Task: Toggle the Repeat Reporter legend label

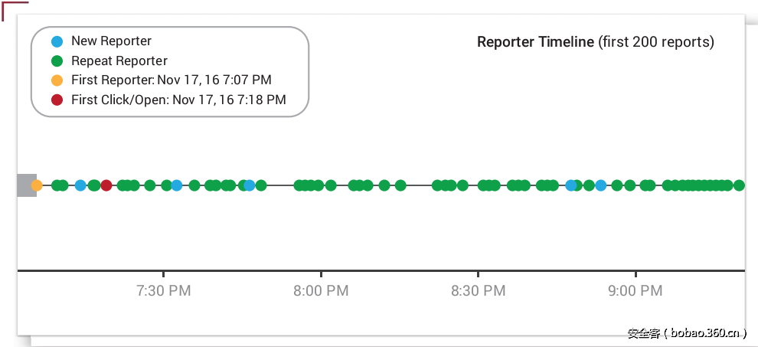Action: click(x=119, y=61)
